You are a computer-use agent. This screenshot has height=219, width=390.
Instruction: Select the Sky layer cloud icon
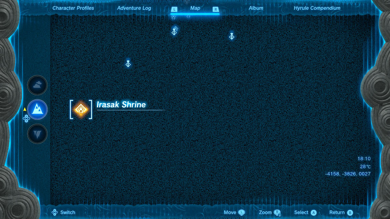tap(37, 85)
